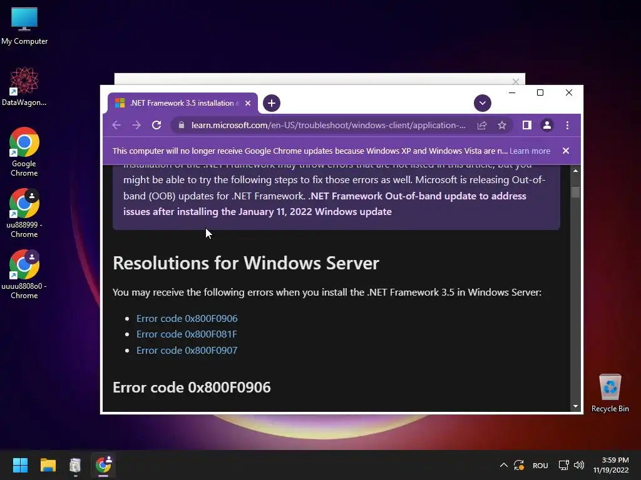Click the learn.microsoft.com address bar

coord(328,125)
